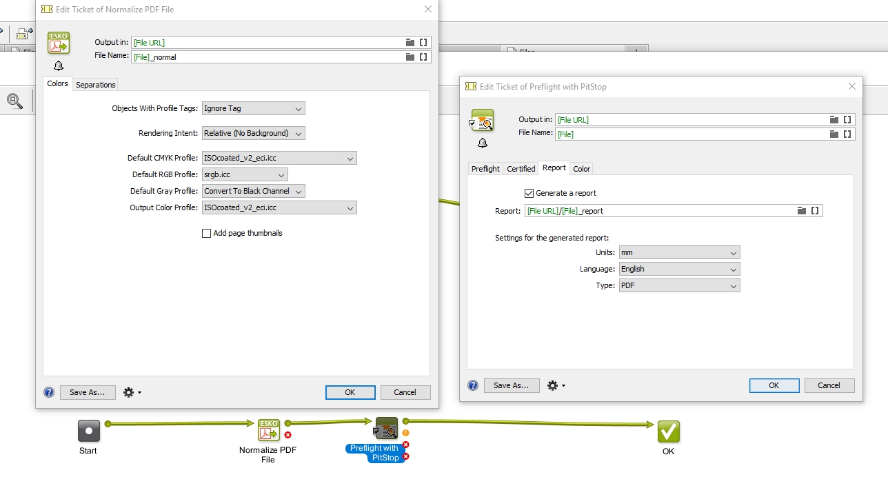This screenshot has width=888, height=488.
Task: Select the Report tab
Action: click(554, 167)
